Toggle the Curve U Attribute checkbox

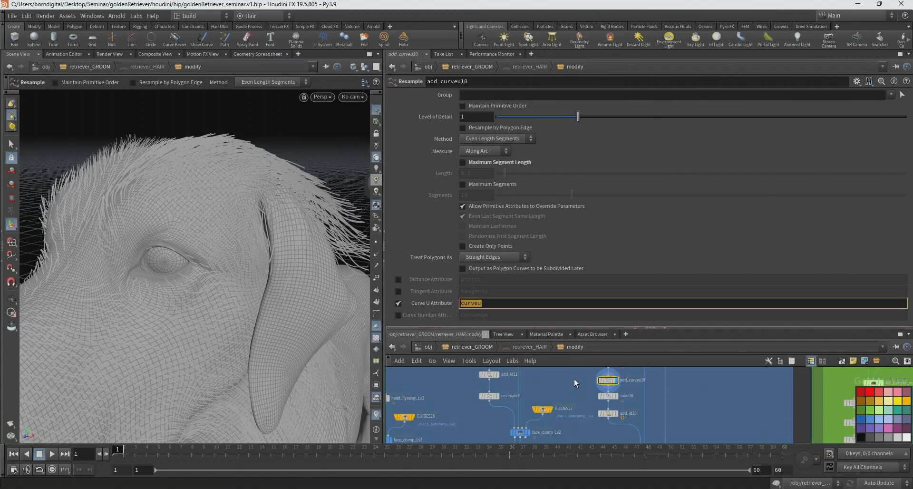[x=398, y=303]
